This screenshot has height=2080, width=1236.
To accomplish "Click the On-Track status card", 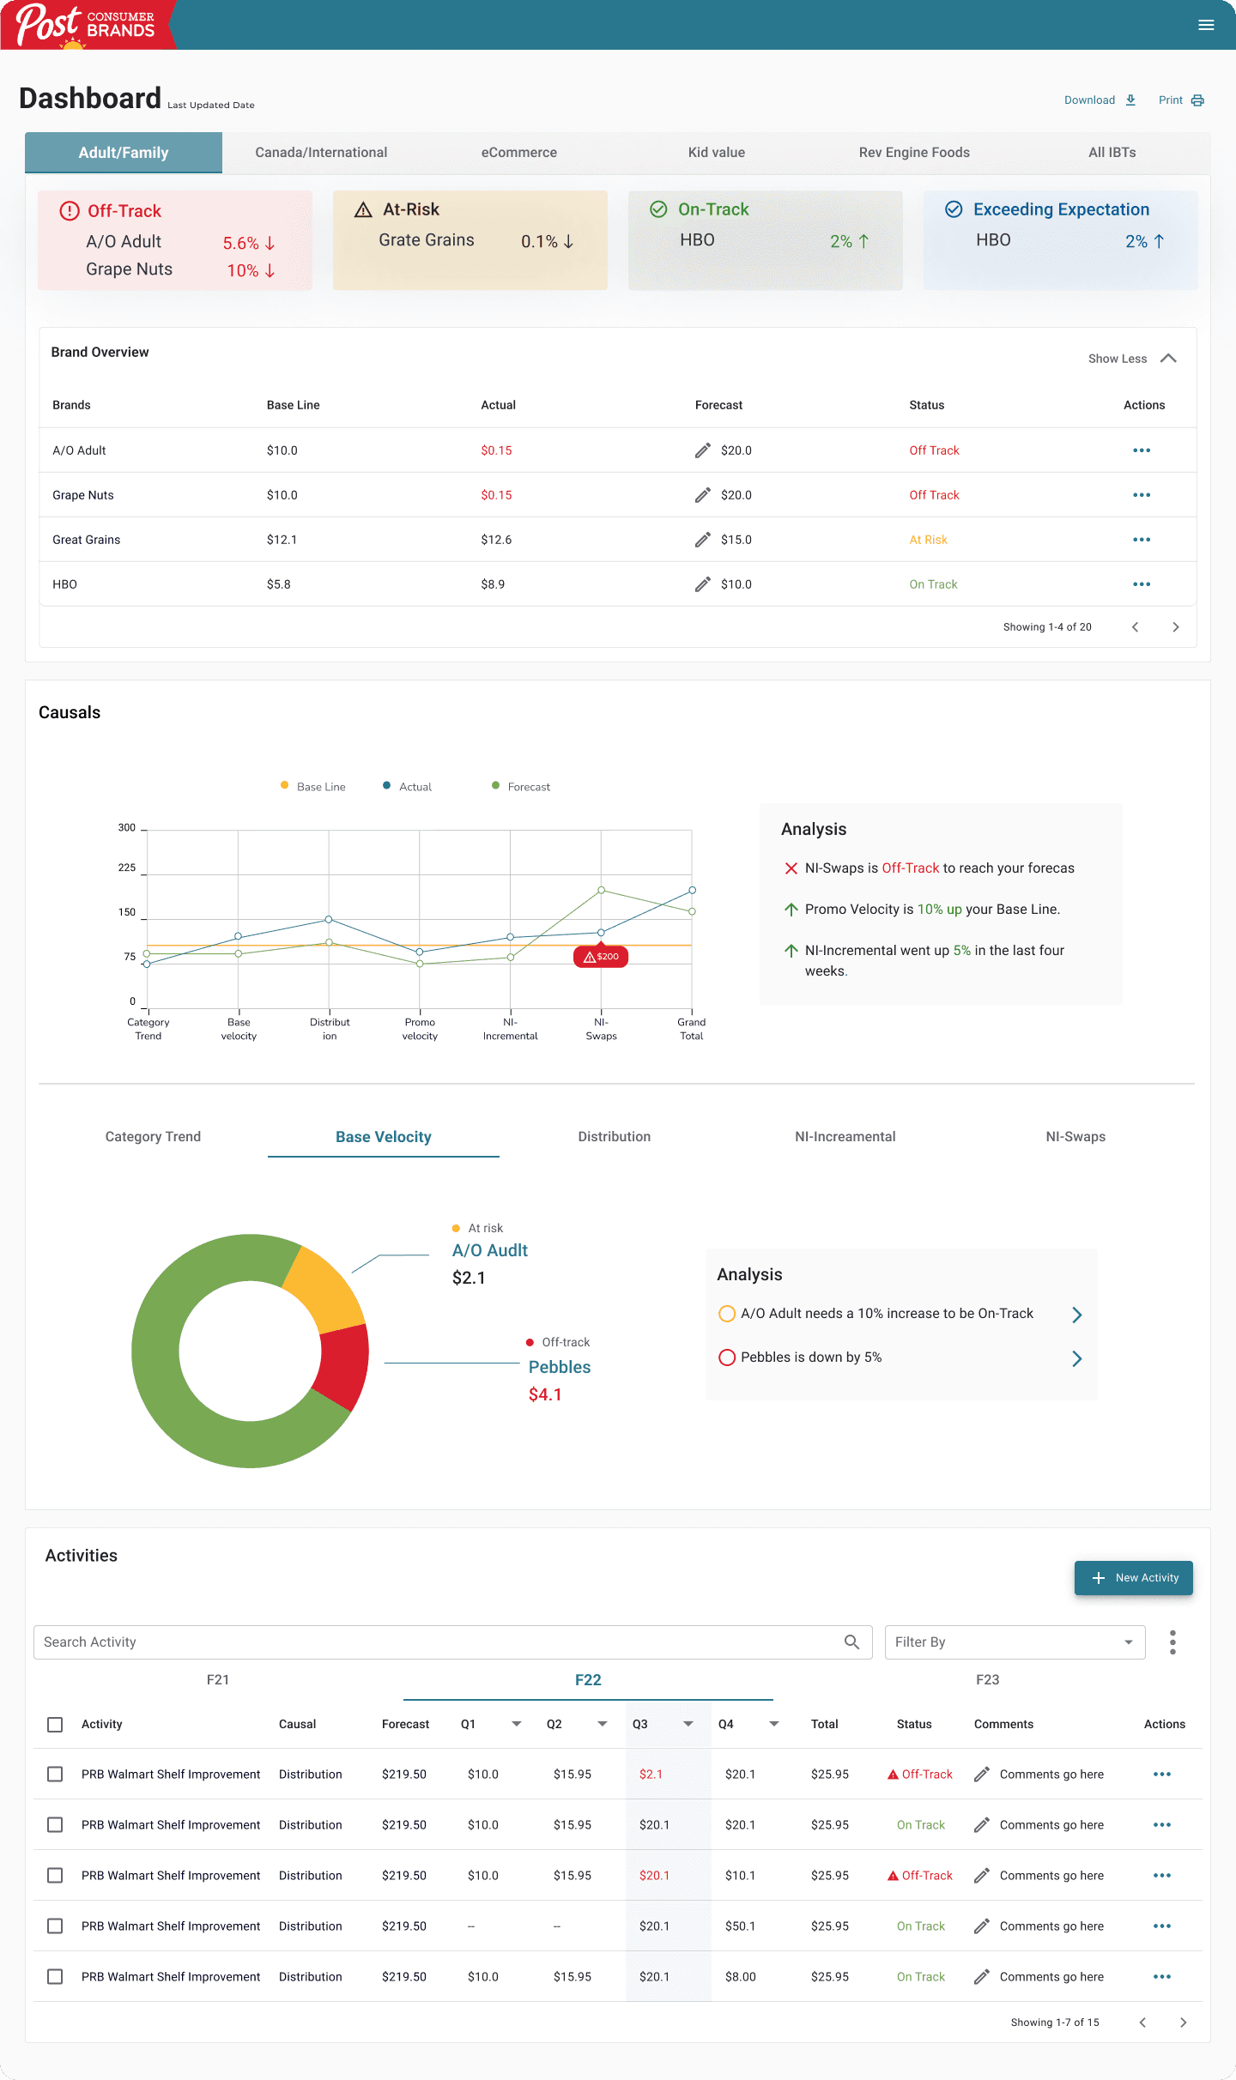I will (x=766, y=240).
